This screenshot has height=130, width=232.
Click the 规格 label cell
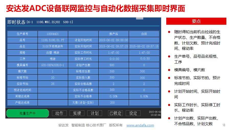(x=22, y=53)
